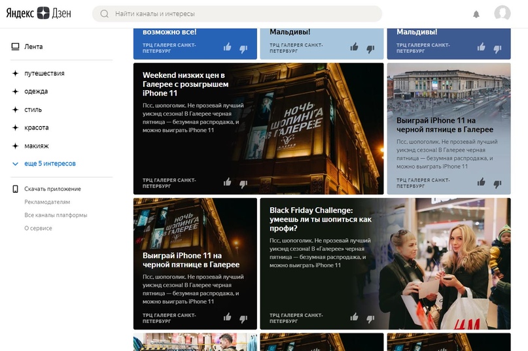Select the путешествия interest
The height and width of the screenshot is (351, 528).
click(x=44, y=73)
